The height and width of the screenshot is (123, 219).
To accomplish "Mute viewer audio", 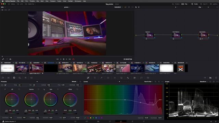I will (x=10, y=59).
